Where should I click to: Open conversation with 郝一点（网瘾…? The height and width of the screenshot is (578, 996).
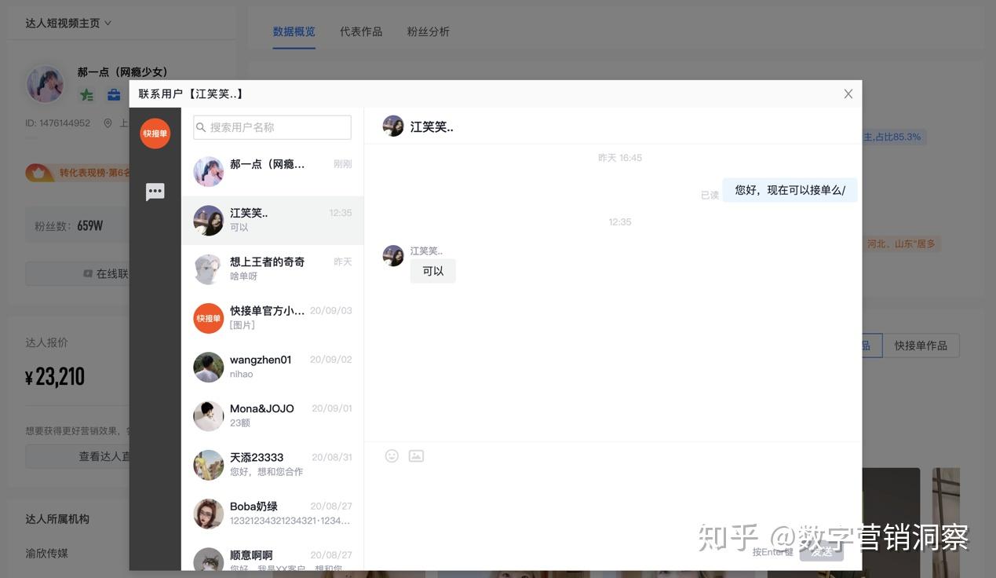[272, 171]
